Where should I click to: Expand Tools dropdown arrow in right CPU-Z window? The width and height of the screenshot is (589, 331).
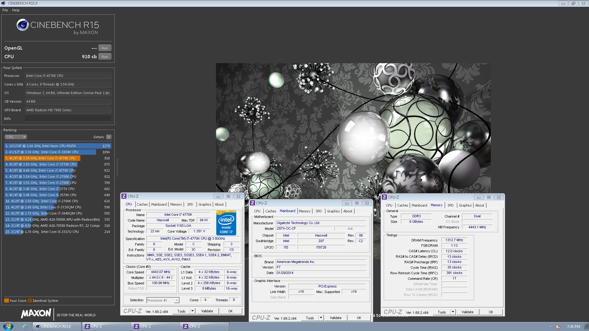(453, 312)
